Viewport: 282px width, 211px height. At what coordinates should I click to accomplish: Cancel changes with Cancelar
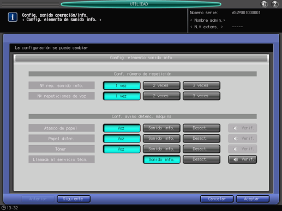point(217,199)
